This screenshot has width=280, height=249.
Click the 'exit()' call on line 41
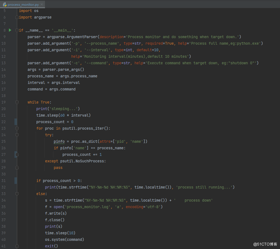52,246
